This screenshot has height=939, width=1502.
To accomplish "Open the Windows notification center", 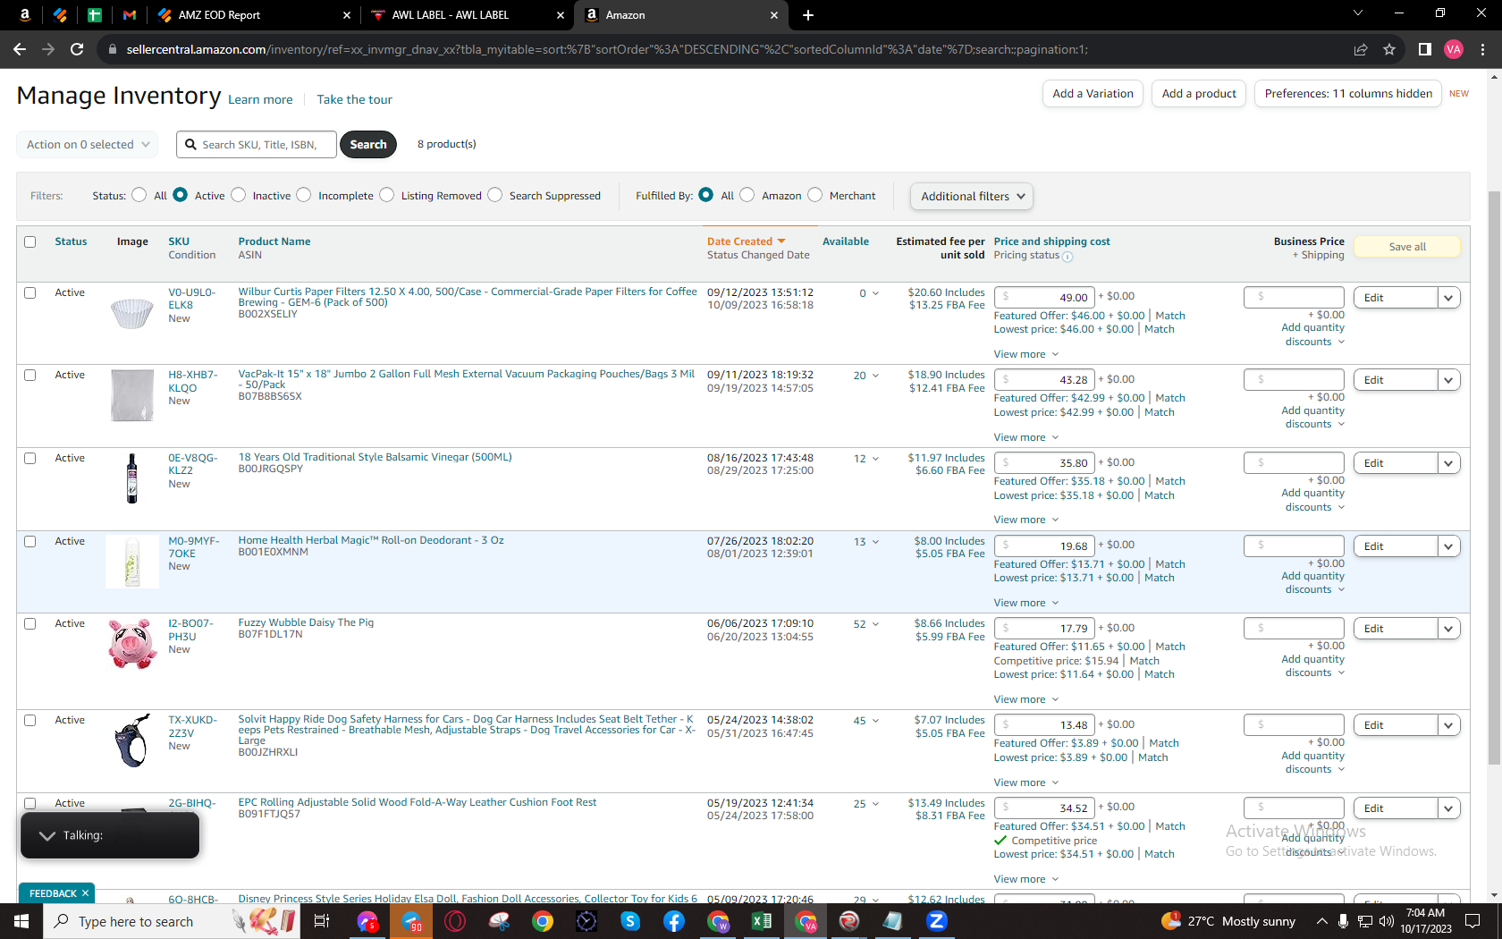I will pos(1472,921).
